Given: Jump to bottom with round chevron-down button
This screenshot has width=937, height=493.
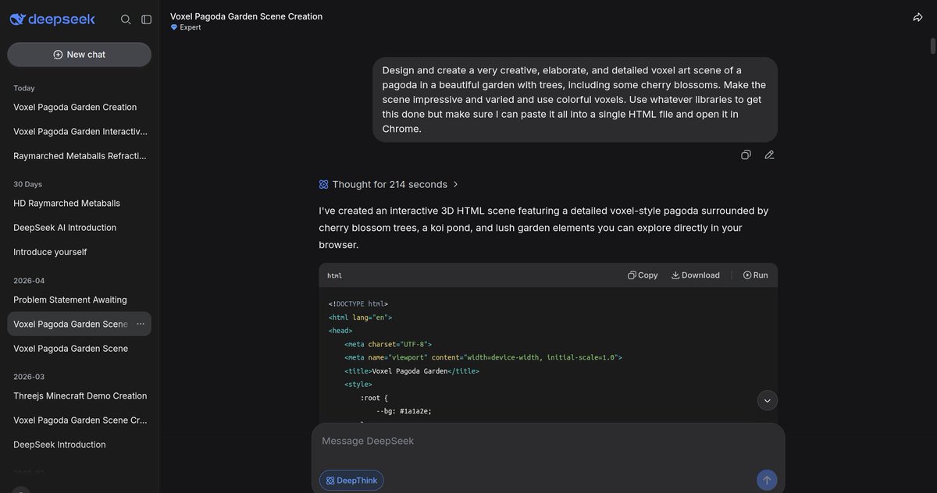Looking at the screenshot, I should point(767,400).
